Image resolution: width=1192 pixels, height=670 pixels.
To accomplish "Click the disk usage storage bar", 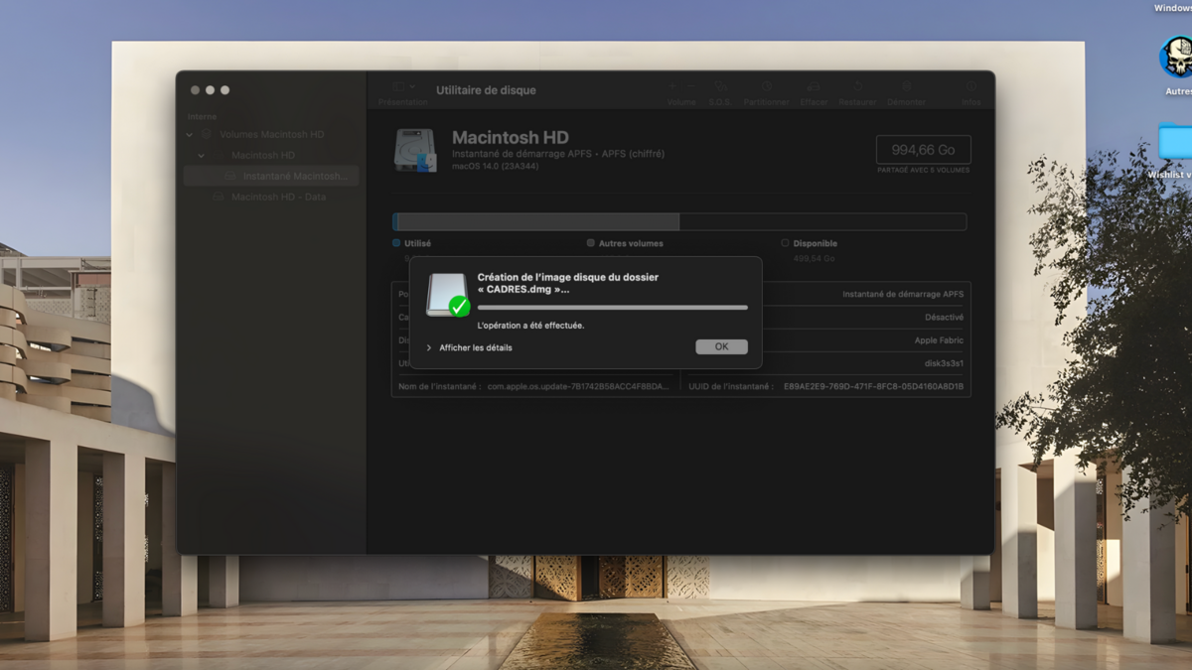I will pos(679,221).
